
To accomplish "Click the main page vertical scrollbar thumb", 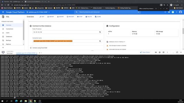I will pos(183,31).
